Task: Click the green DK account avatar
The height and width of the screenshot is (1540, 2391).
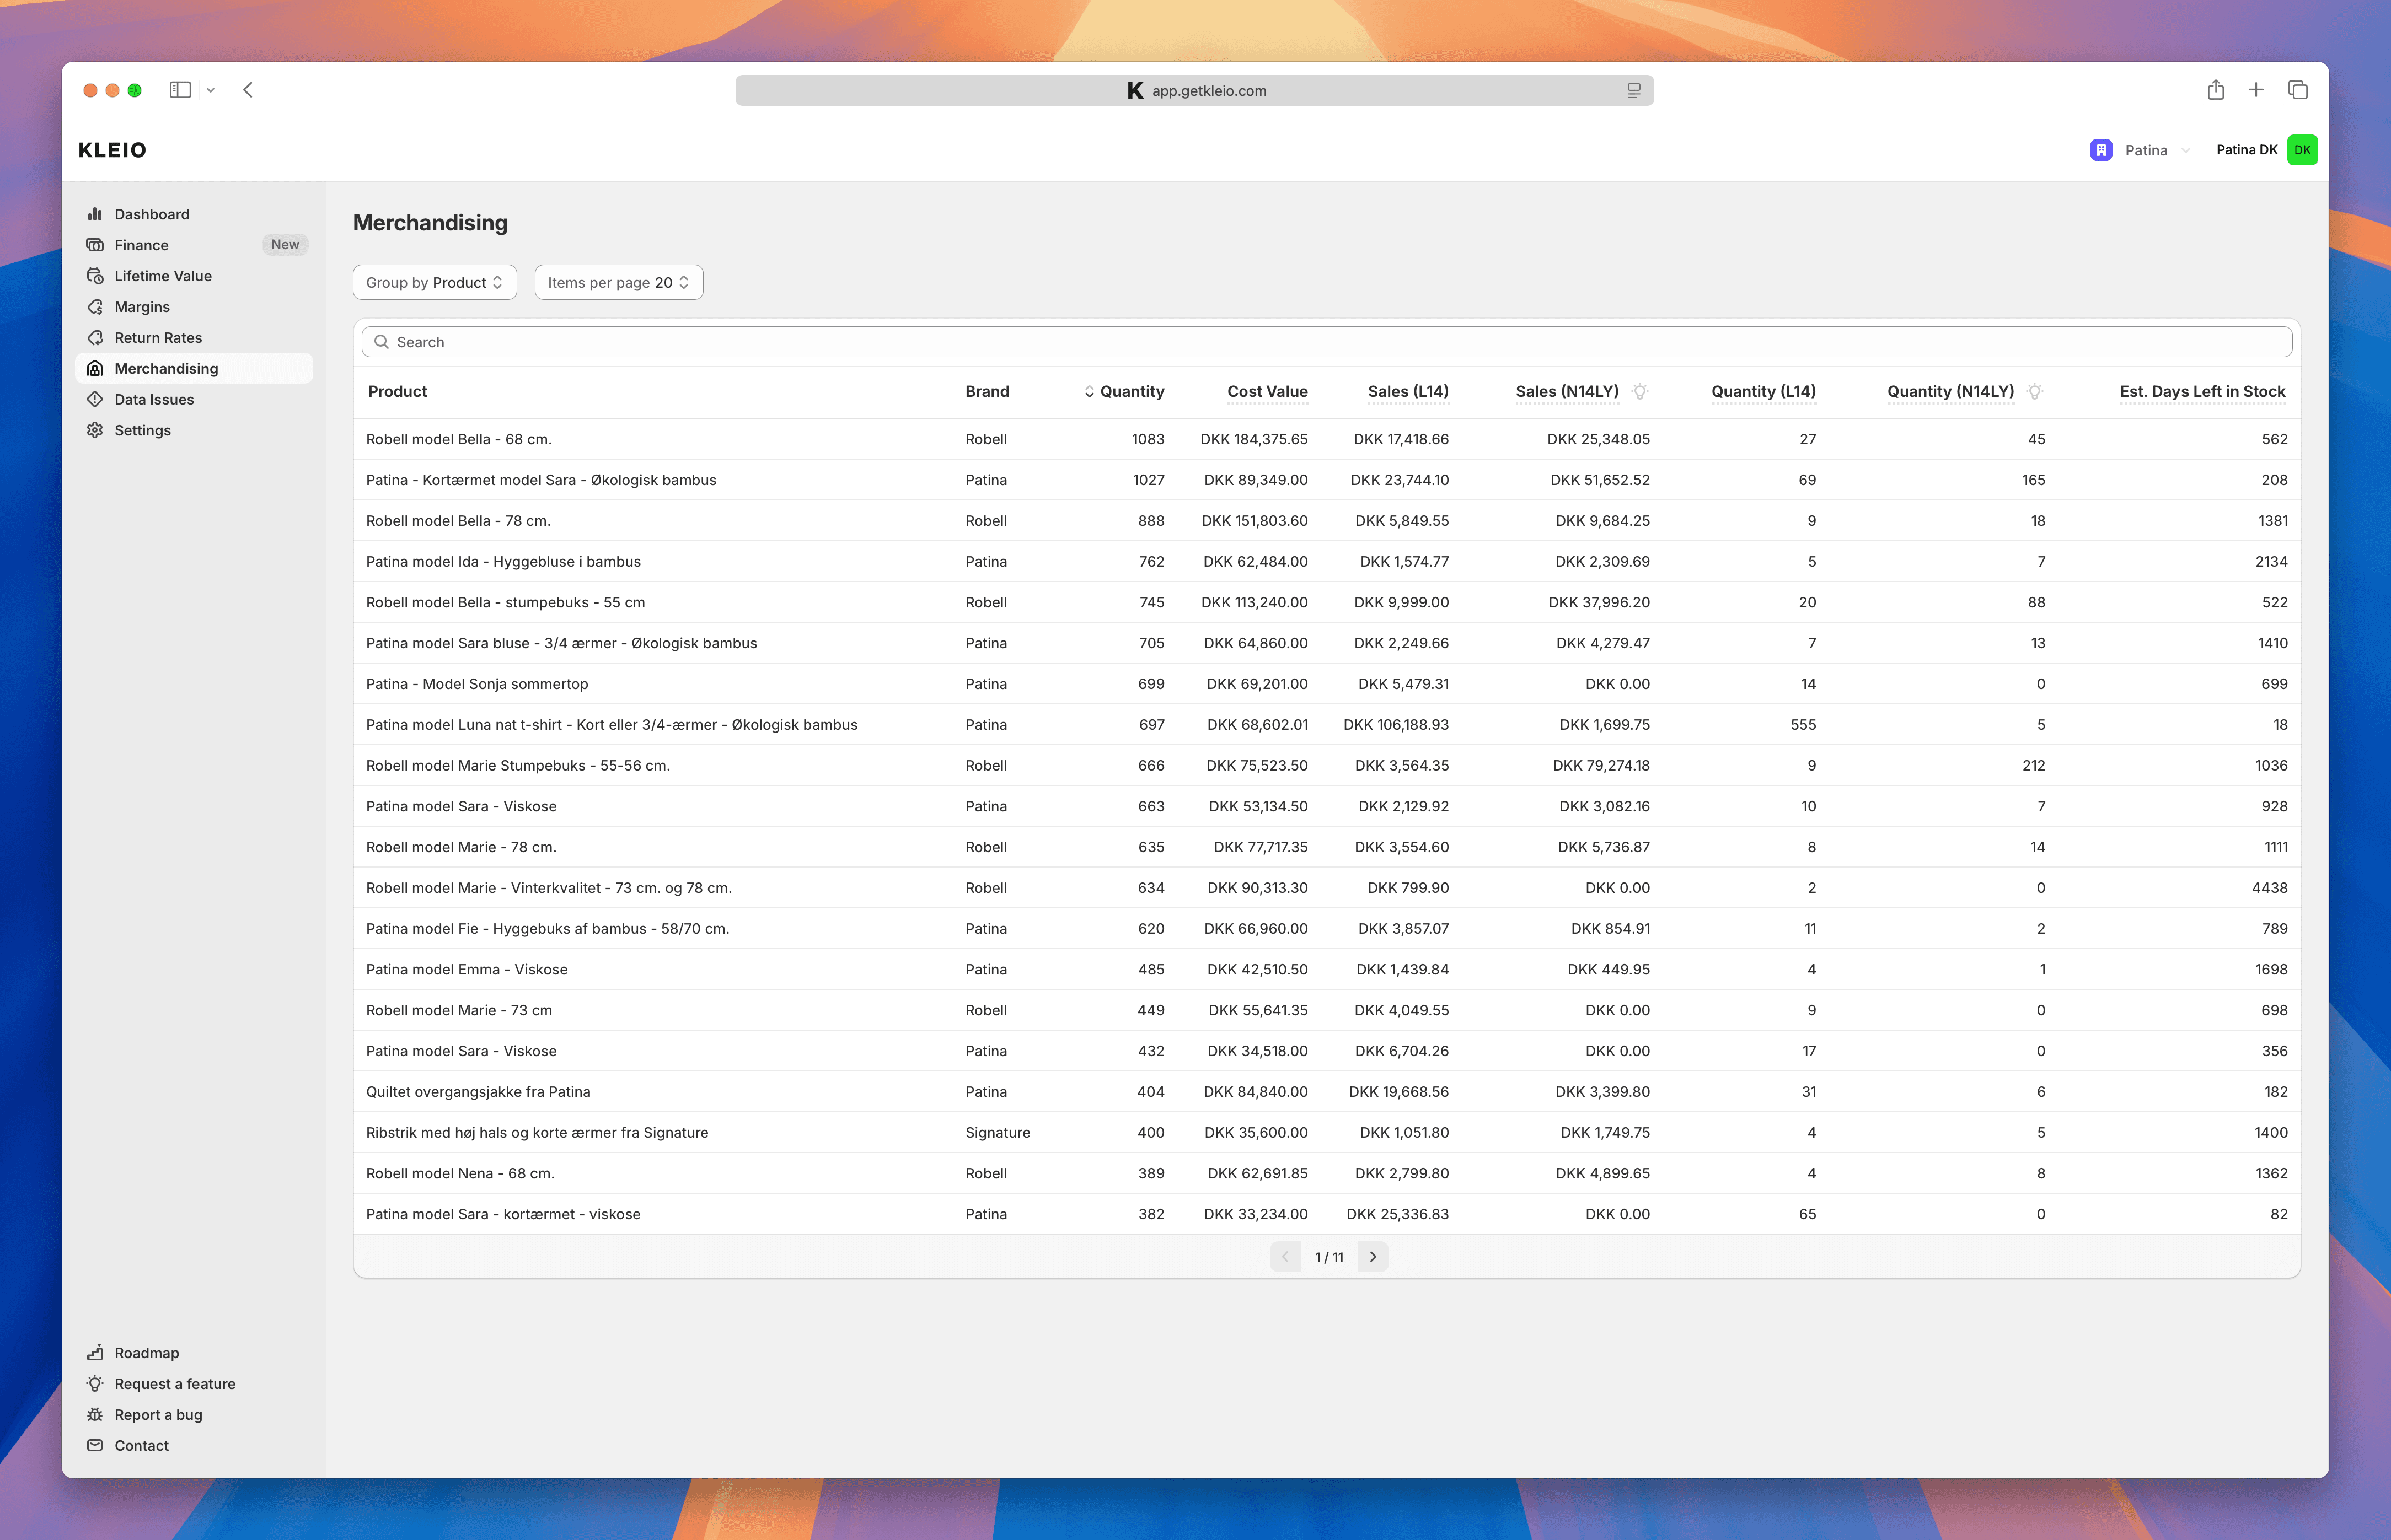Action: pos(2302,150)
